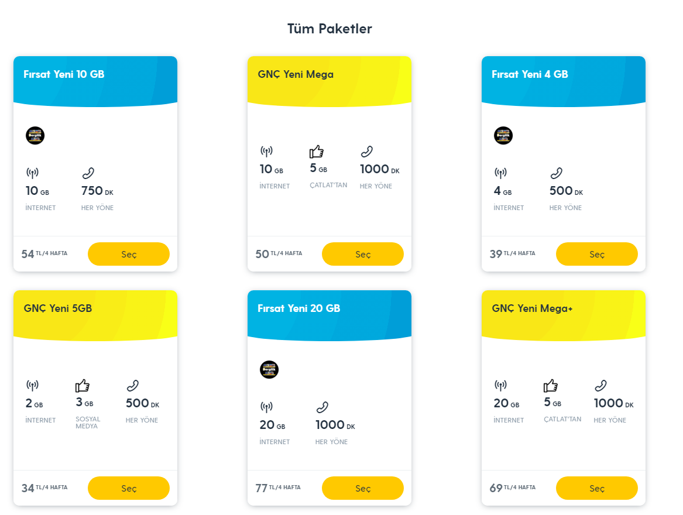Click the Fırsat Yeni 20 GB blue header
Viewport: 683px width, 515px height.
(329, 313)
